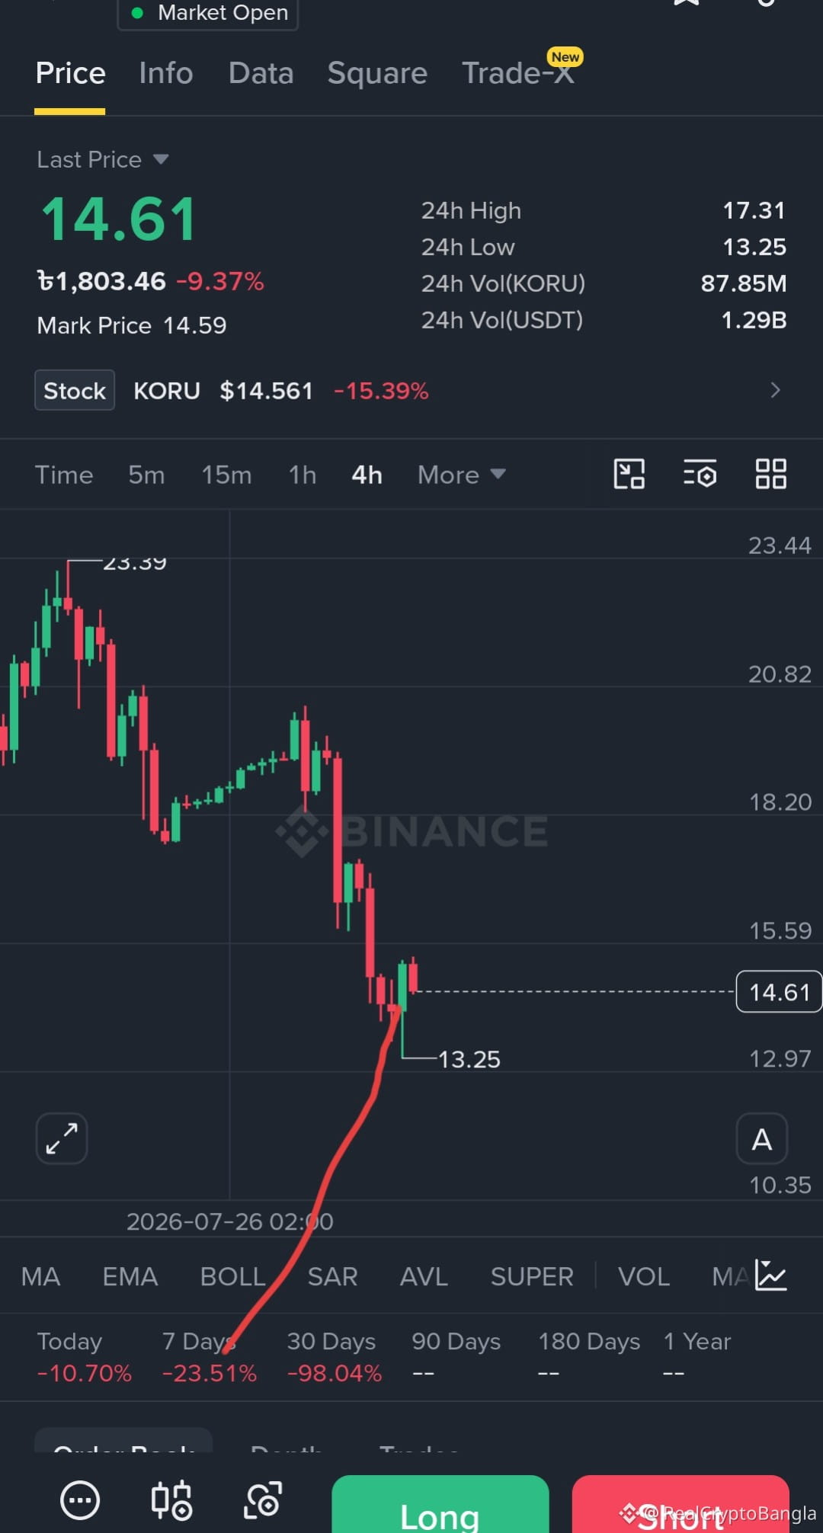Open the more options chat bubble icon
The width and height of the screenshot is (823, 1533).
(80, 1500)
